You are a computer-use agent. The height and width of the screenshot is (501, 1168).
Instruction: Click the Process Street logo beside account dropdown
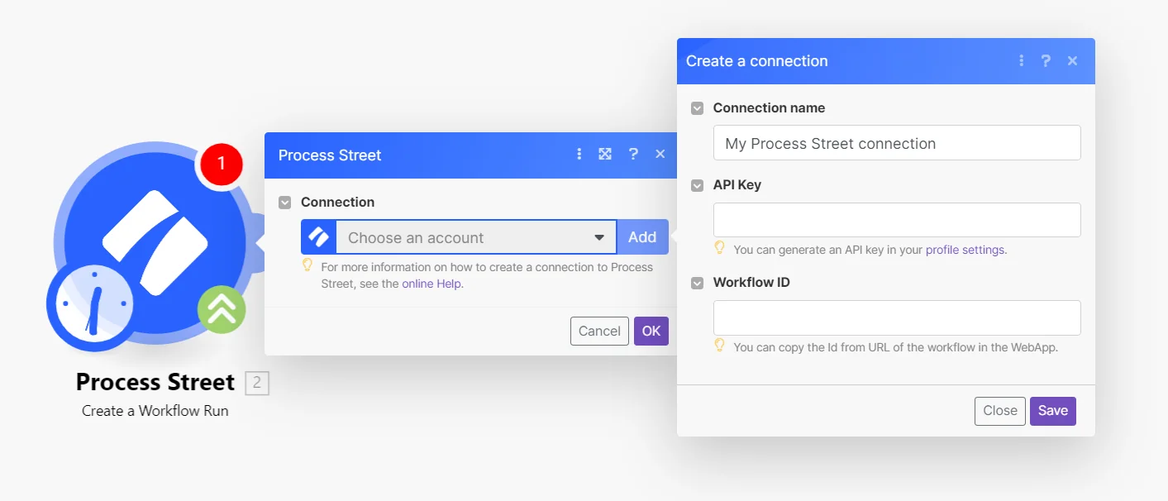click(x=318, y=237)
